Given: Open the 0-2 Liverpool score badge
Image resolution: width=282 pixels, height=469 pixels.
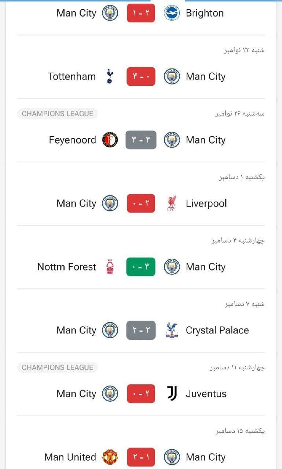Looking at the screenshot, I should (x=141, y=203).
